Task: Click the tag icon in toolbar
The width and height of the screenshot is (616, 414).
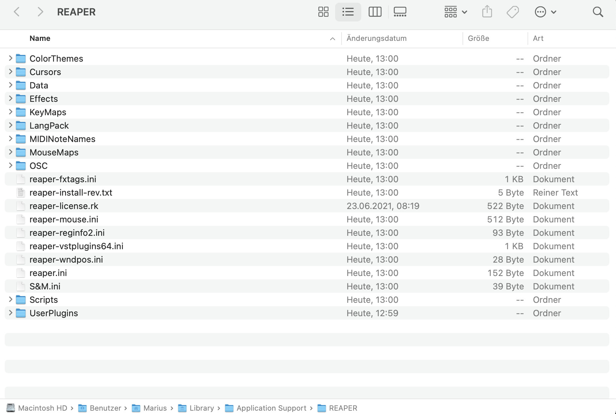Action: [x=513, y=12]
